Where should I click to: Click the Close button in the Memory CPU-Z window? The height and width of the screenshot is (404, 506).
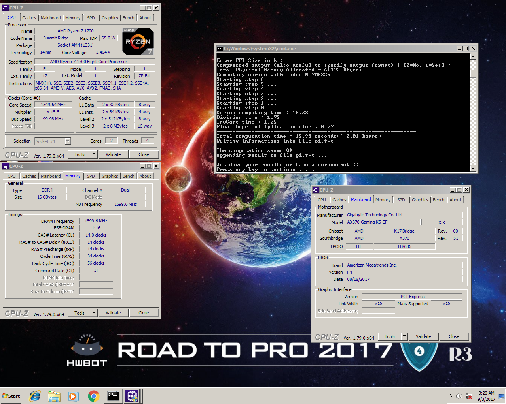point(144,313)
